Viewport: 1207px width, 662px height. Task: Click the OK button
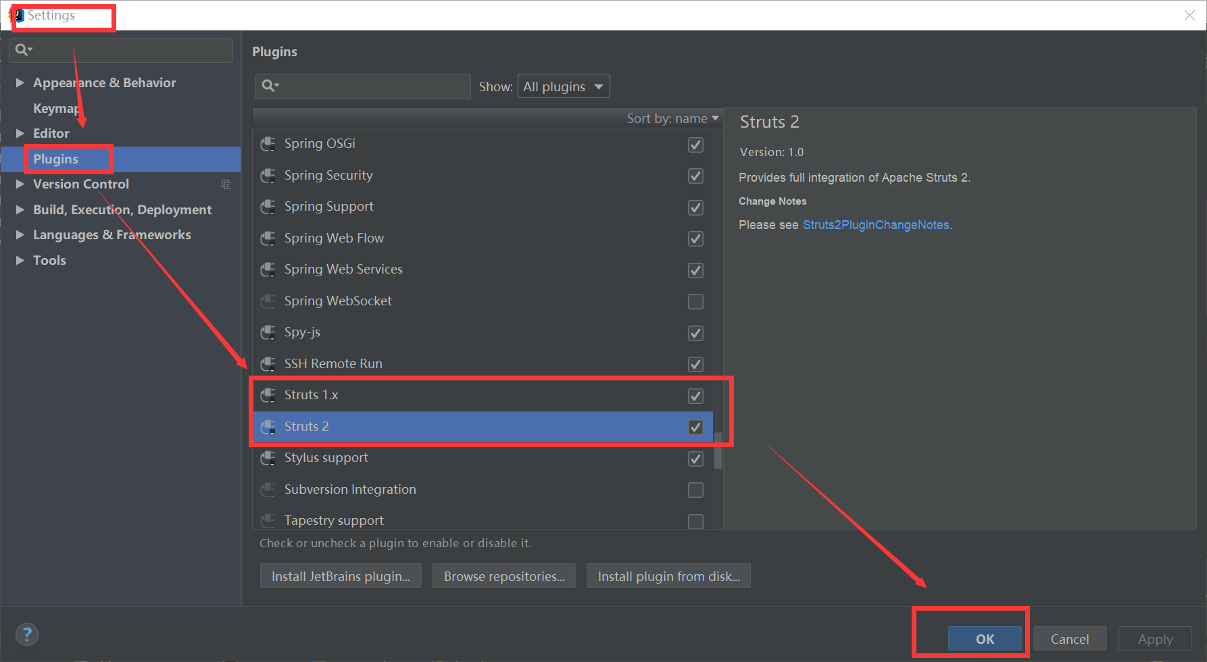[x=985, y=639]
